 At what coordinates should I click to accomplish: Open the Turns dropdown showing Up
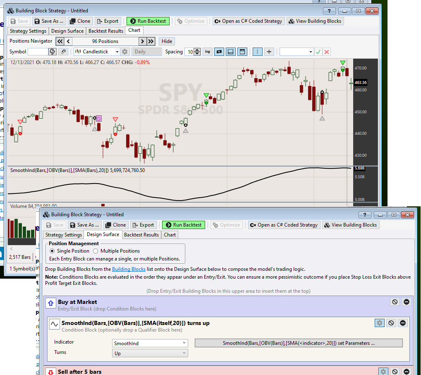[150, 353]
